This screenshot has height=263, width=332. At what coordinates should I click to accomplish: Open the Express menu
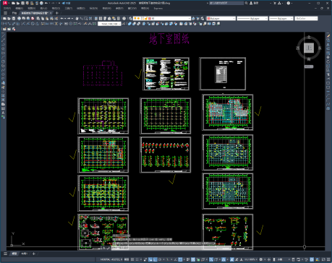coord(158,8)
